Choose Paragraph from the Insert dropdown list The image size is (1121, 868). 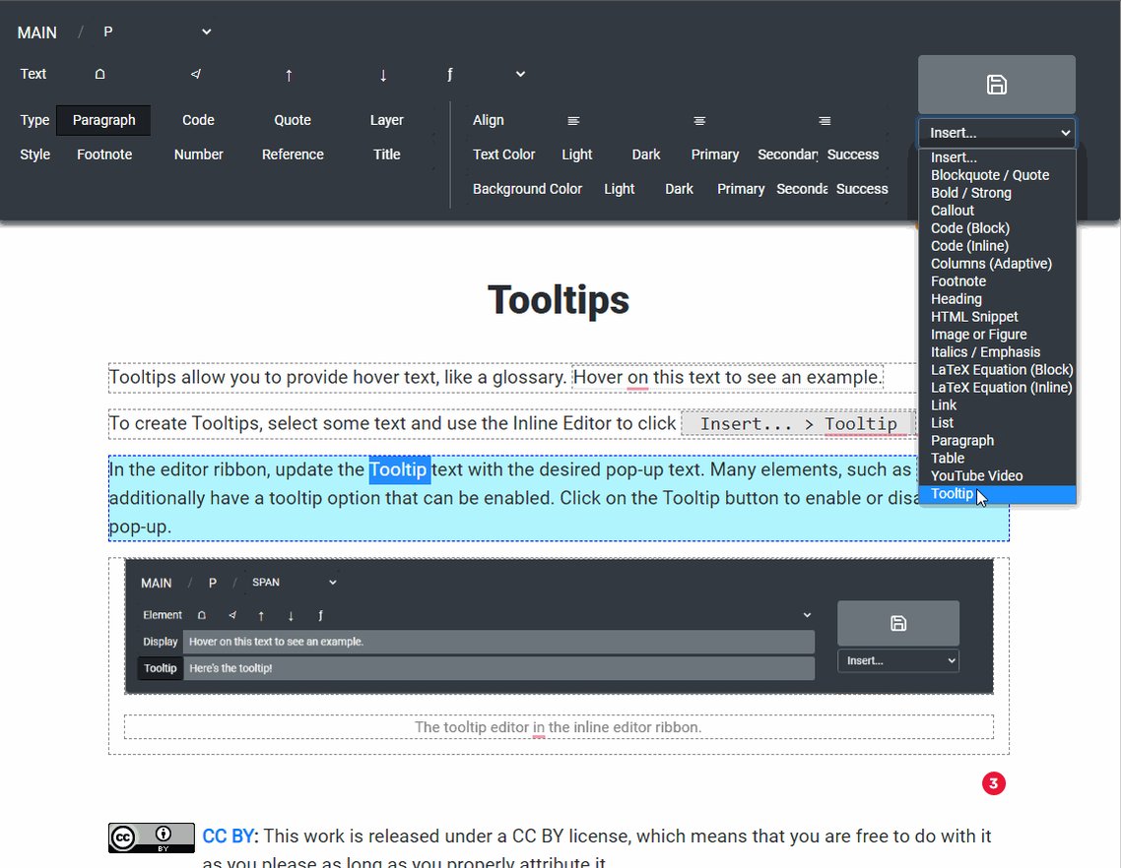point(997,441)
